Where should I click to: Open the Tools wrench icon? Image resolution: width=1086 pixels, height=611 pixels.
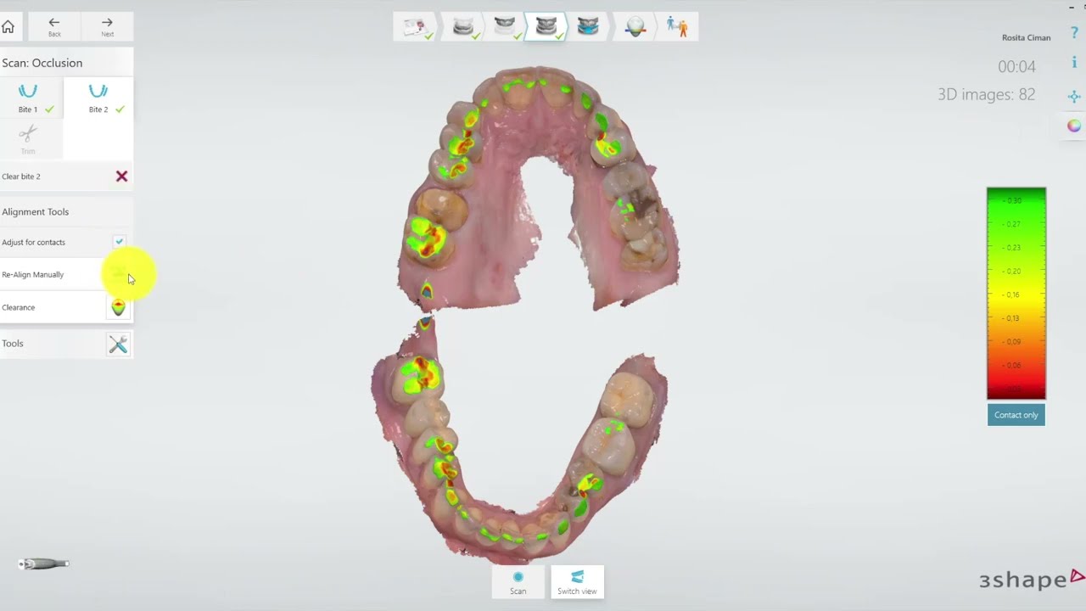[x=118, y=344]
